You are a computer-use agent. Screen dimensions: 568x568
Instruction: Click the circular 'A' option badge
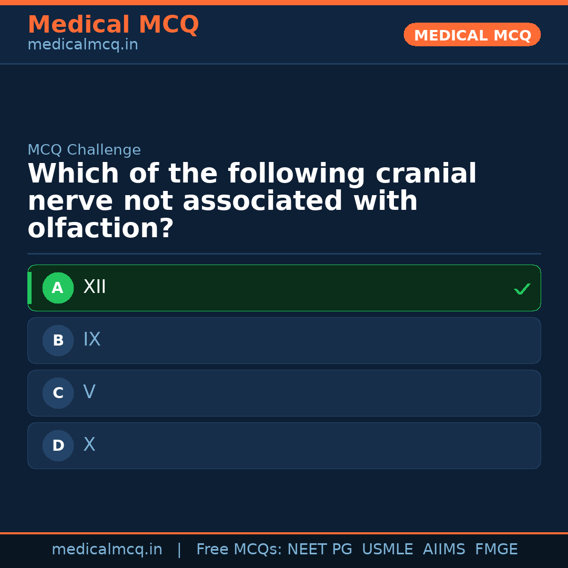58,288
